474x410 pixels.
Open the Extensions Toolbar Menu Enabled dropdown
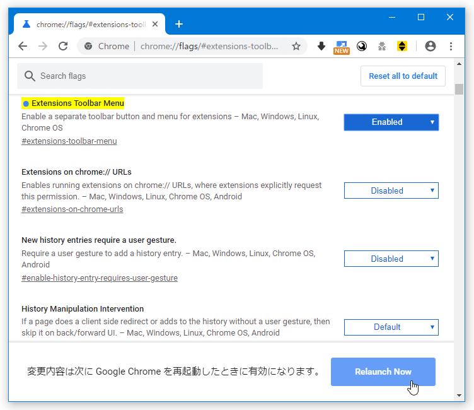pyautogui.click(x=391, y=122)
